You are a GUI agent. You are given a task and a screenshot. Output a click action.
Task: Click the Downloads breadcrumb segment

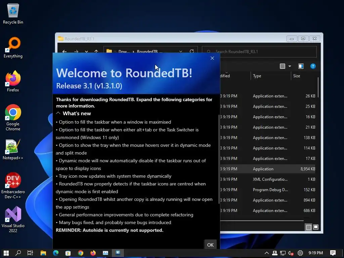tap(124, 51)
